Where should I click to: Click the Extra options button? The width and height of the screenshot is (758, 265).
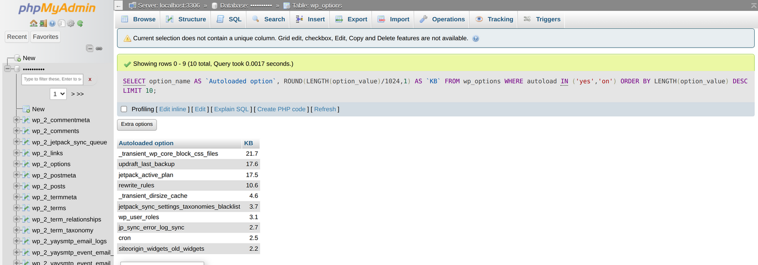point(137,124)
